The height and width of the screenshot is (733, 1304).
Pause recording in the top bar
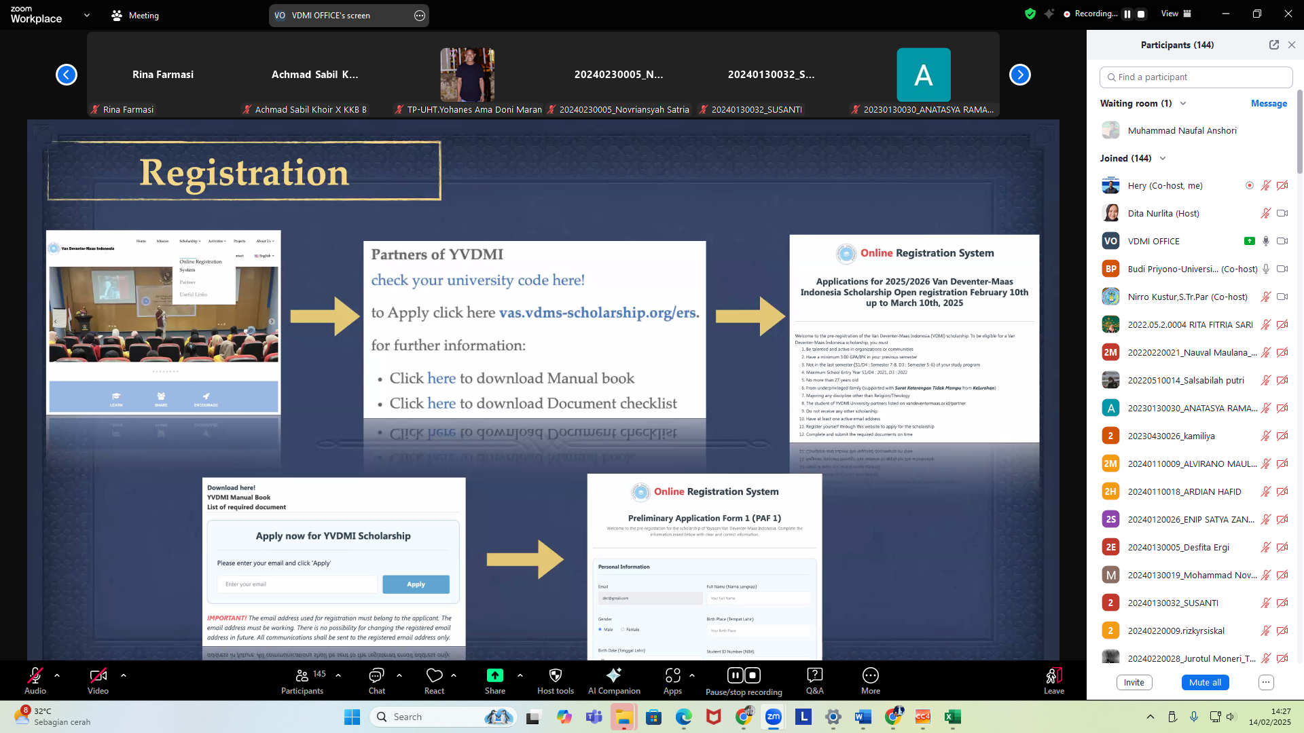[x=1127, y=14]
